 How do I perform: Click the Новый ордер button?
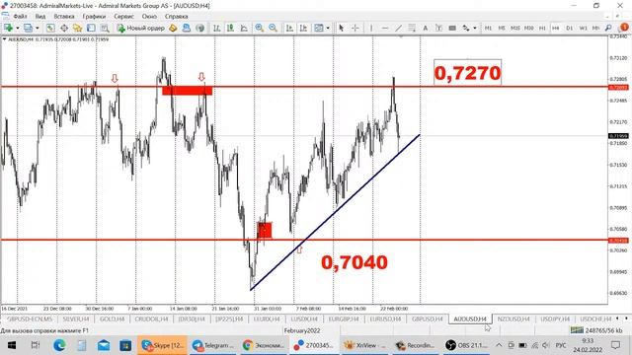[x=141, y=28]
